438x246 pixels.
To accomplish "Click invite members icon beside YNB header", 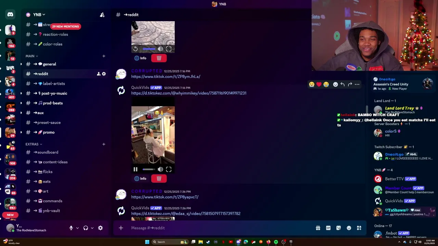I will [x=102, y=15].
